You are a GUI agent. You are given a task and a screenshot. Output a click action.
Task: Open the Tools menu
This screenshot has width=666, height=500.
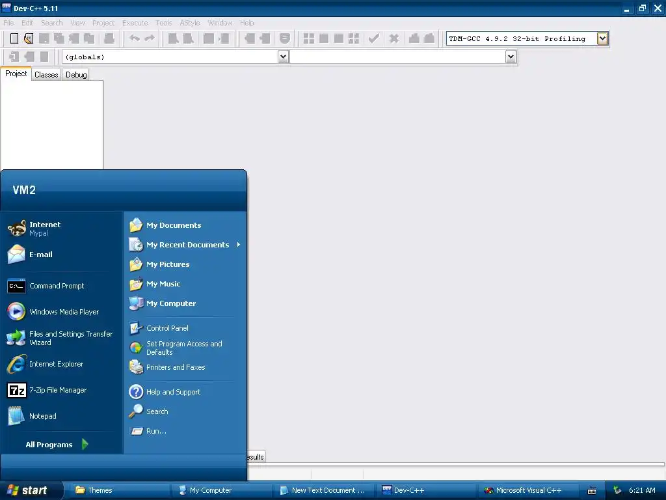click(x=163, y=23)
